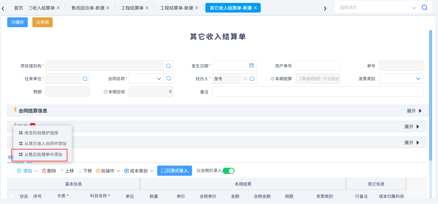Click the help icon next to 本期应收
The width and height of the screenshot is (438, 204).
pyautogui.click(x=106, y=92)
